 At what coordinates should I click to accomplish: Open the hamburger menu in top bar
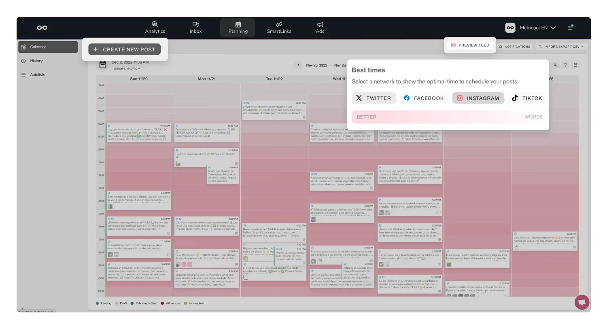point(570,28)
